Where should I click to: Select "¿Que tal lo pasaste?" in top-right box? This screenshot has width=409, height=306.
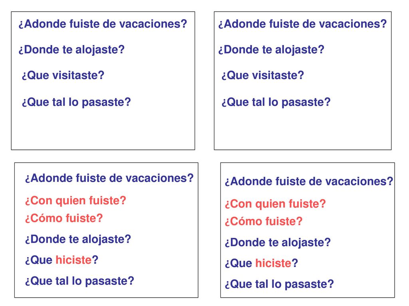pos(276,102)
